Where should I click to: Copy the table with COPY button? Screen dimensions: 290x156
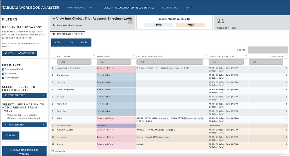(x=58, y=43)
